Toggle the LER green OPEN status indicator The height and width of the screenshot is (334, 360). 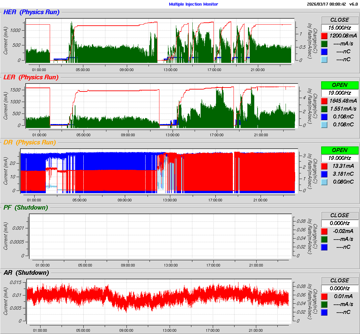[340, 85]
